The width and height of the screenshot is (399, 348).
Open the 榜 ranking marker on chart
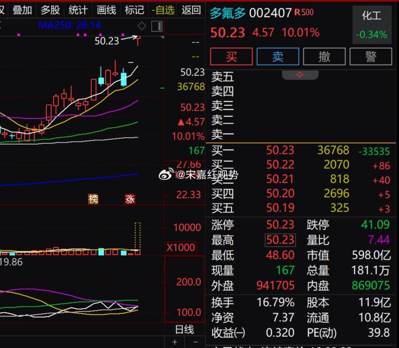click(93, 199)
